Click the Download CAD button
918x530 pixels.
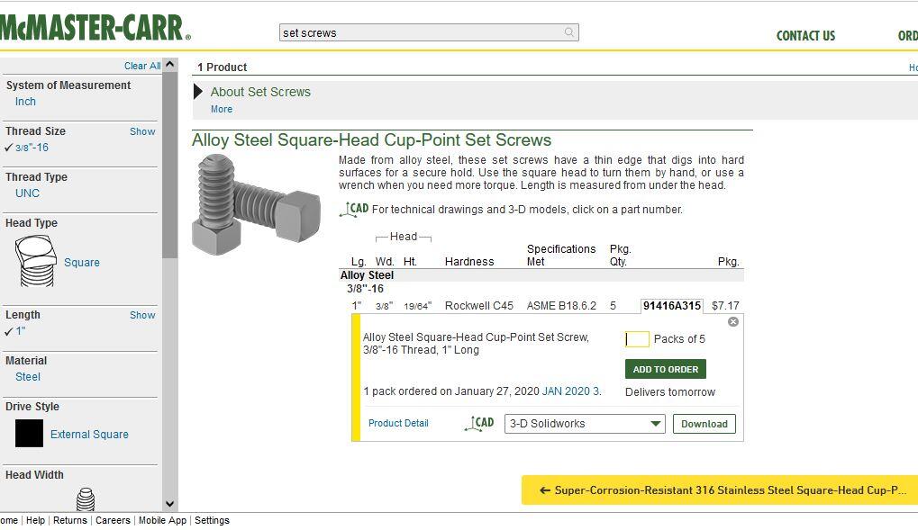(x=704, y=424)
